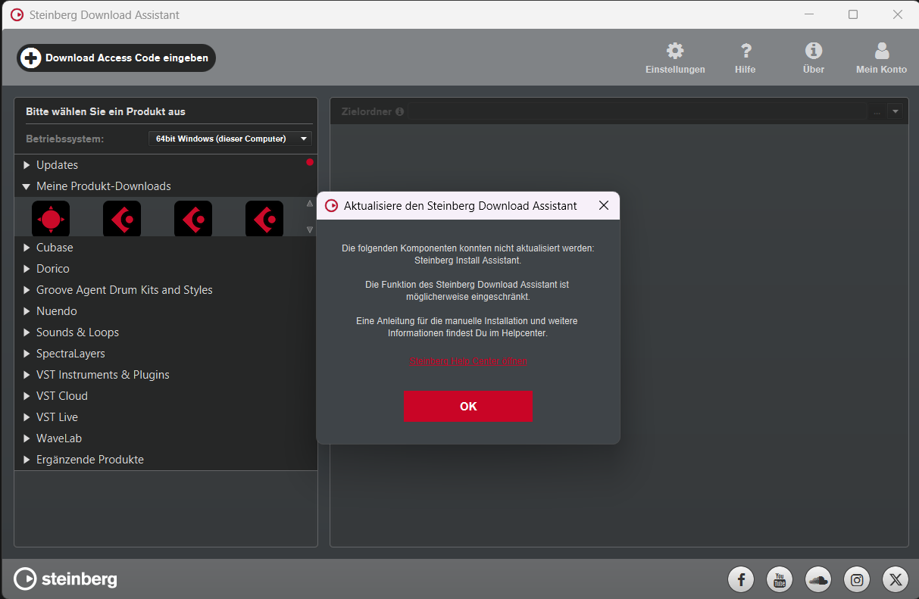Collapse Meine Produkt-Downloads section
The height and width of the screenshot is (599, 919).
click(27, 186)
